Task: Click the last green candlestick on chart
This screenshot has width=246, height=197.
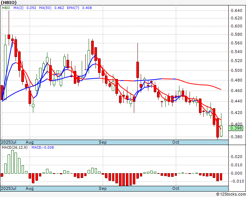Action: (x=221, y=131)
